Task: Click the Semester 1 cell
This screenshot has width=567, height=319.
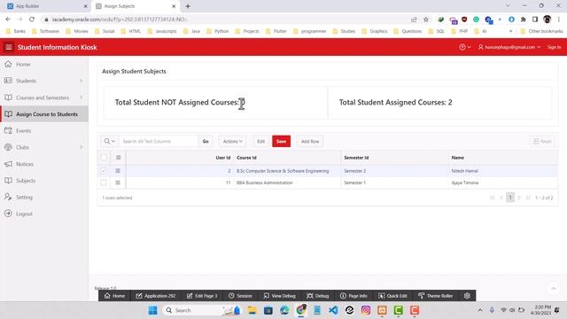Action: coord(394,183)
